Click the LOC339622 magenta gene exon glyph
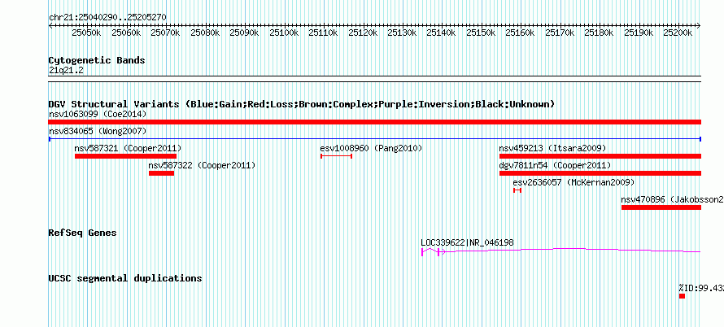The height and width of the screenshot is (327, 724). pos(422,251)
